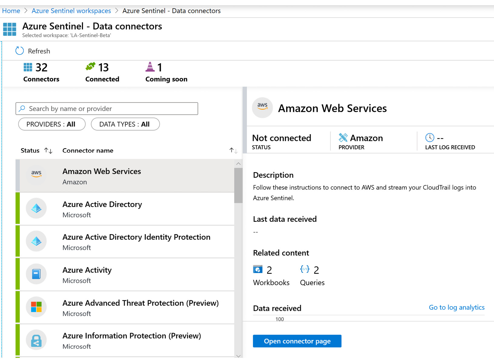494x363 pixels.
Task: Open Azure Sentinel workspaces breadcrumb
Action: (71, 11)
